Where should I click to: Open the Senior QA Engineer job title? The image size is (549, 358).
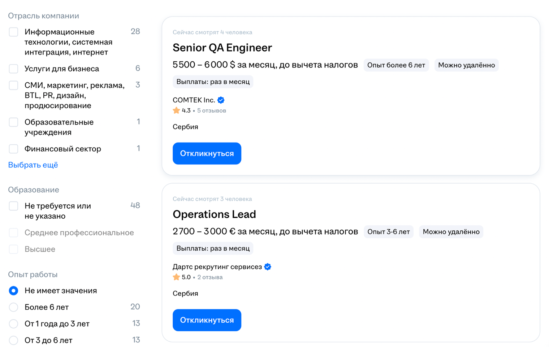point(222,48)
